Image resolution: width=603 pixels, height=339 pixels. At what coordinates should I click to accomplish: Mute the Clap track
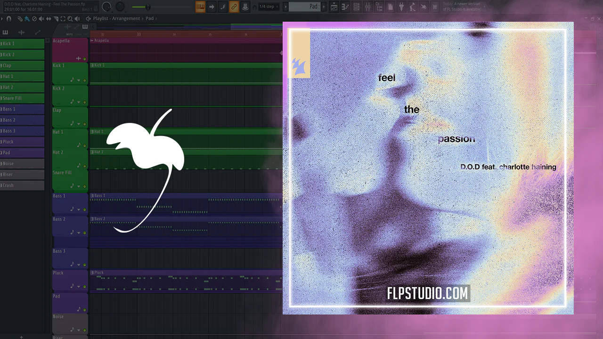pyautogui.click(x=85, y=124)
